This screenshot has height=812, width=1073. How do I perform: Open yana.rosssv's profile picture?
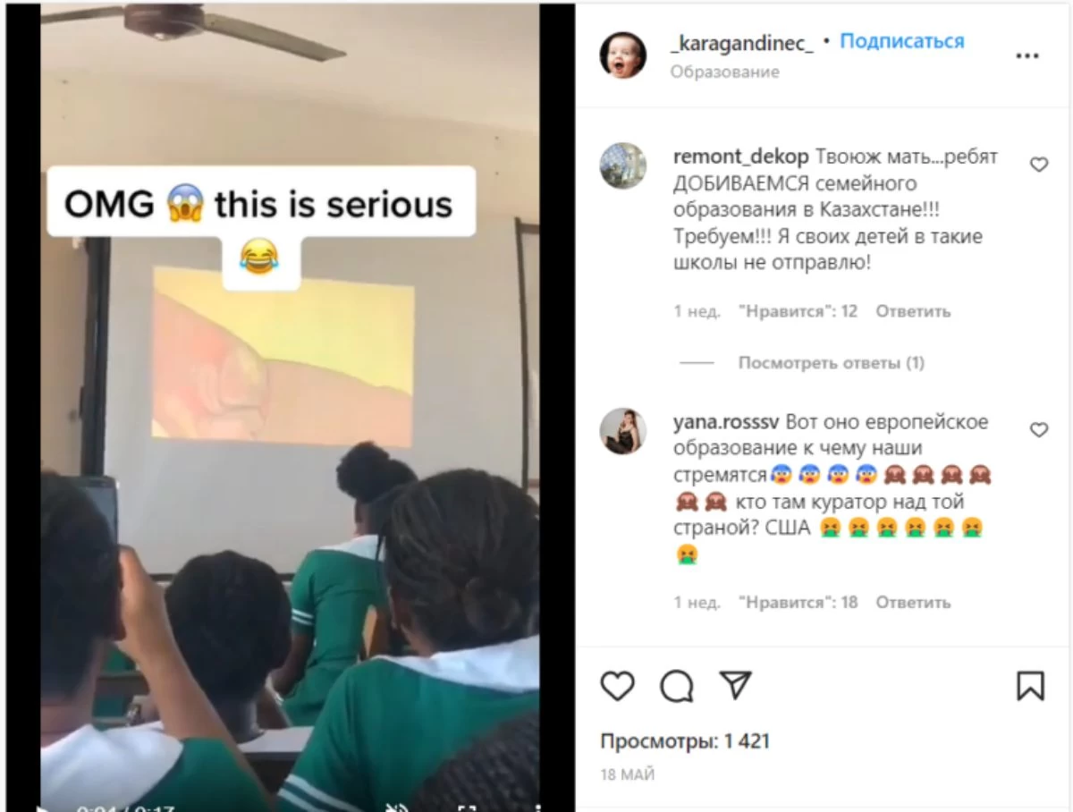coord(622,431)
